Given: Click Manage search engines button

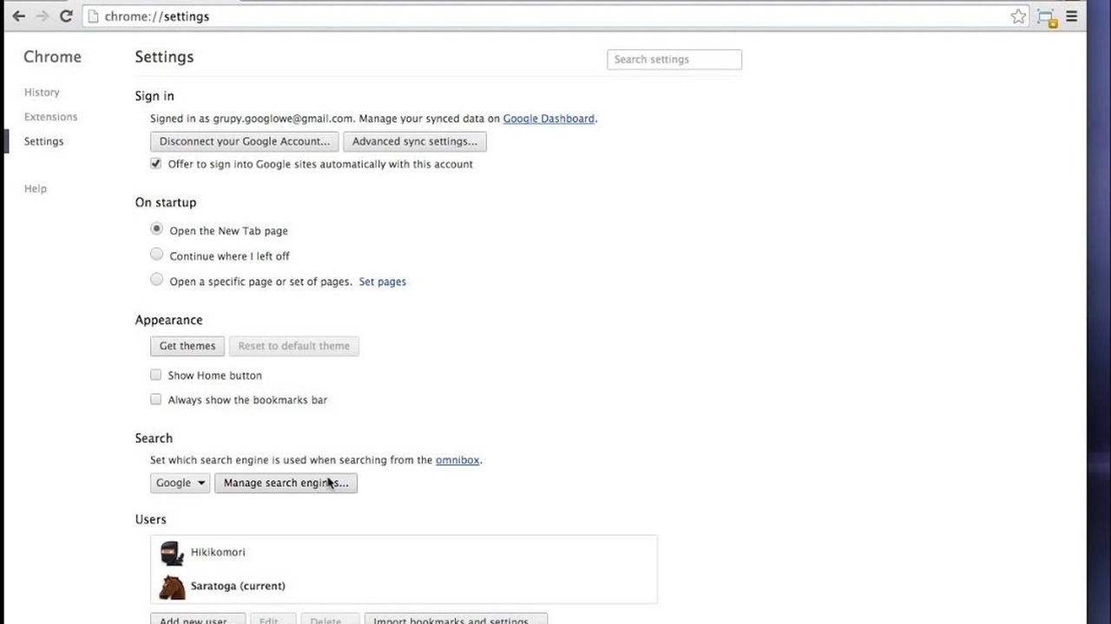Looking at the screenshot, I should click(x=286, y=483).
